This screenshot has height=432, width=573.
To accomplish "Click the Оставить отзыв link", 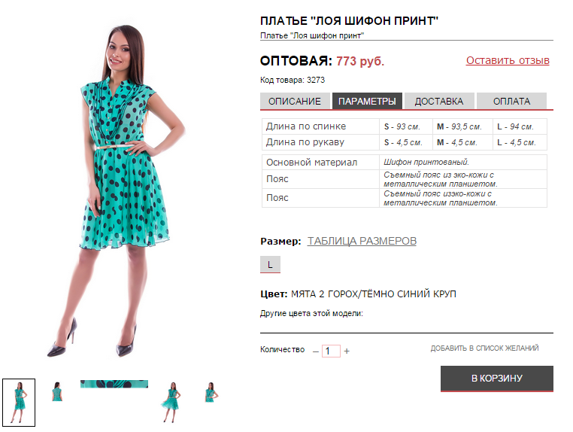I will click(508, 60).
